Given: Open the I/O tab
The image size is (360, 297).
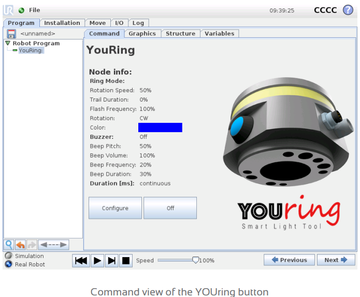Looking at the screenshot, I should tap(119, 23).
